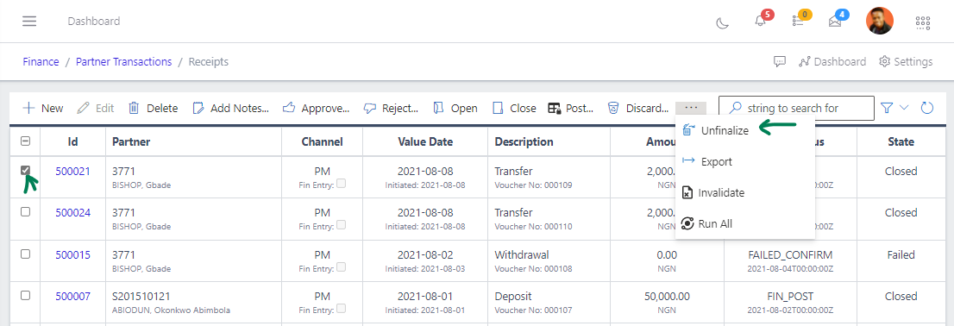The width and height of the screenshot is (954, 326).
Task: Click the filter funnel icon
Action: (887, 109)
